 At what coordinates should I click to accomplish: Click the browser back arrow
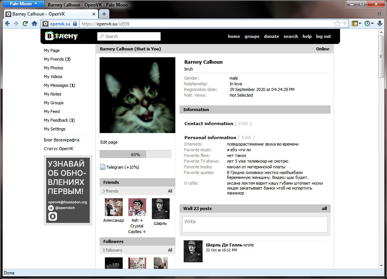[x=7, y=24]
